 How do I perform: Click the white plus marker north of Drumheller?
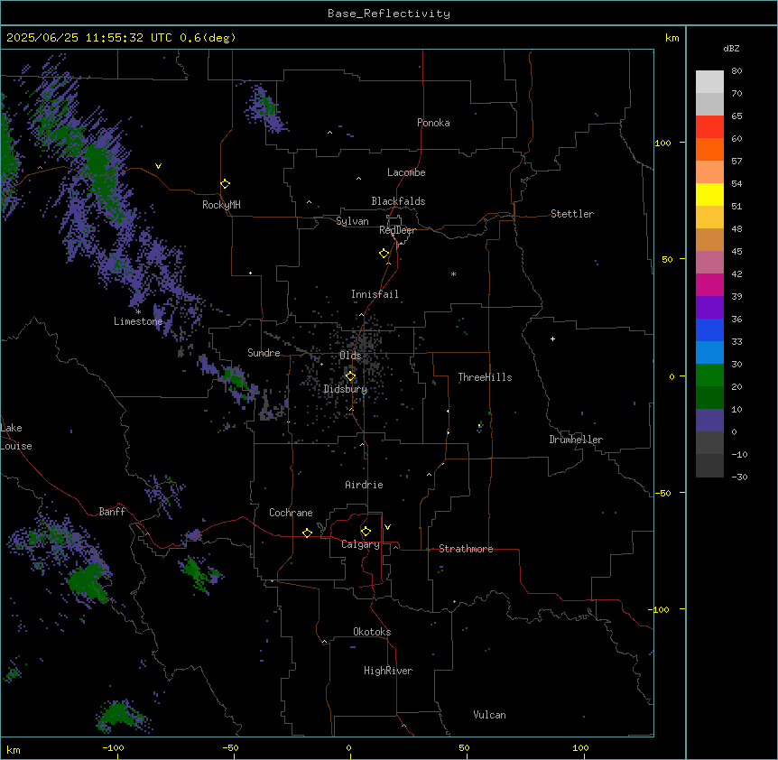552,338
